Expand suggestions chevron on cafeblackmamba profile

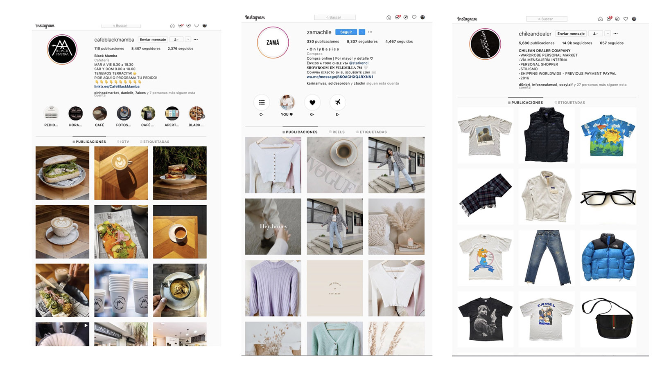[188, 40]
